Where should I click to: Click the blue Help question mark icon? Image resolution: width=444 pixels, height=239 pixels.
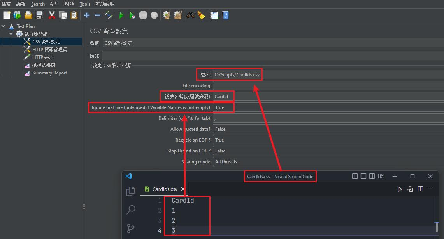(226, 15)
